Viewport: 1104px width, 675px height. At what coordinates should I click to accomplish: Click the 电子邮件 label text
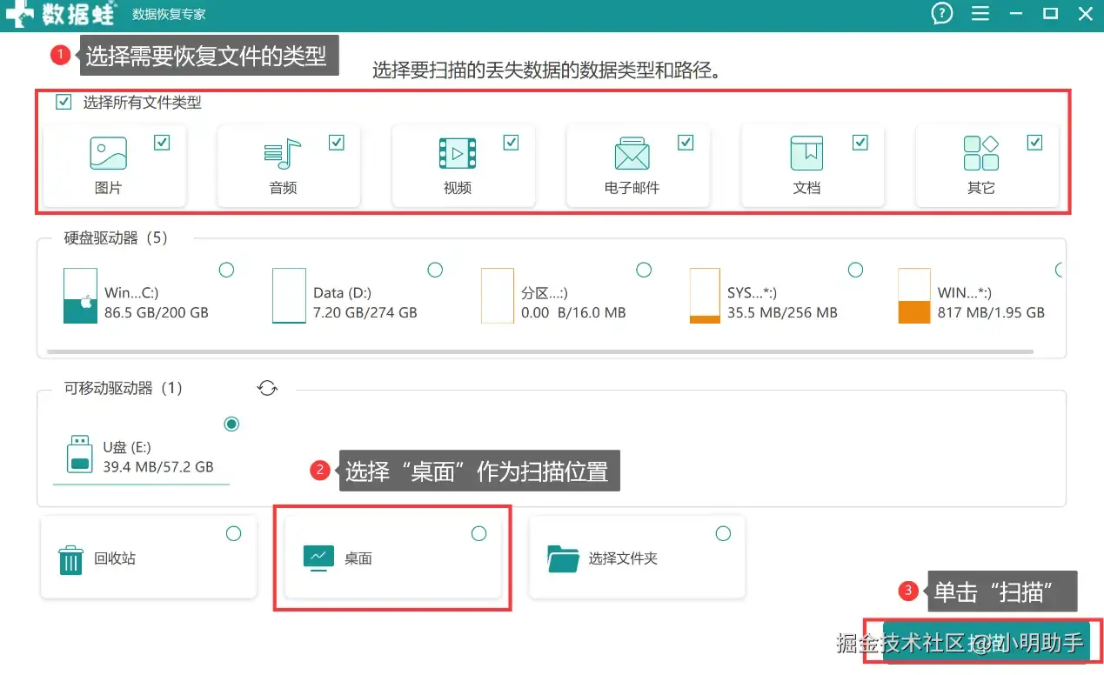pyautogui.click(x=632, y=188)
